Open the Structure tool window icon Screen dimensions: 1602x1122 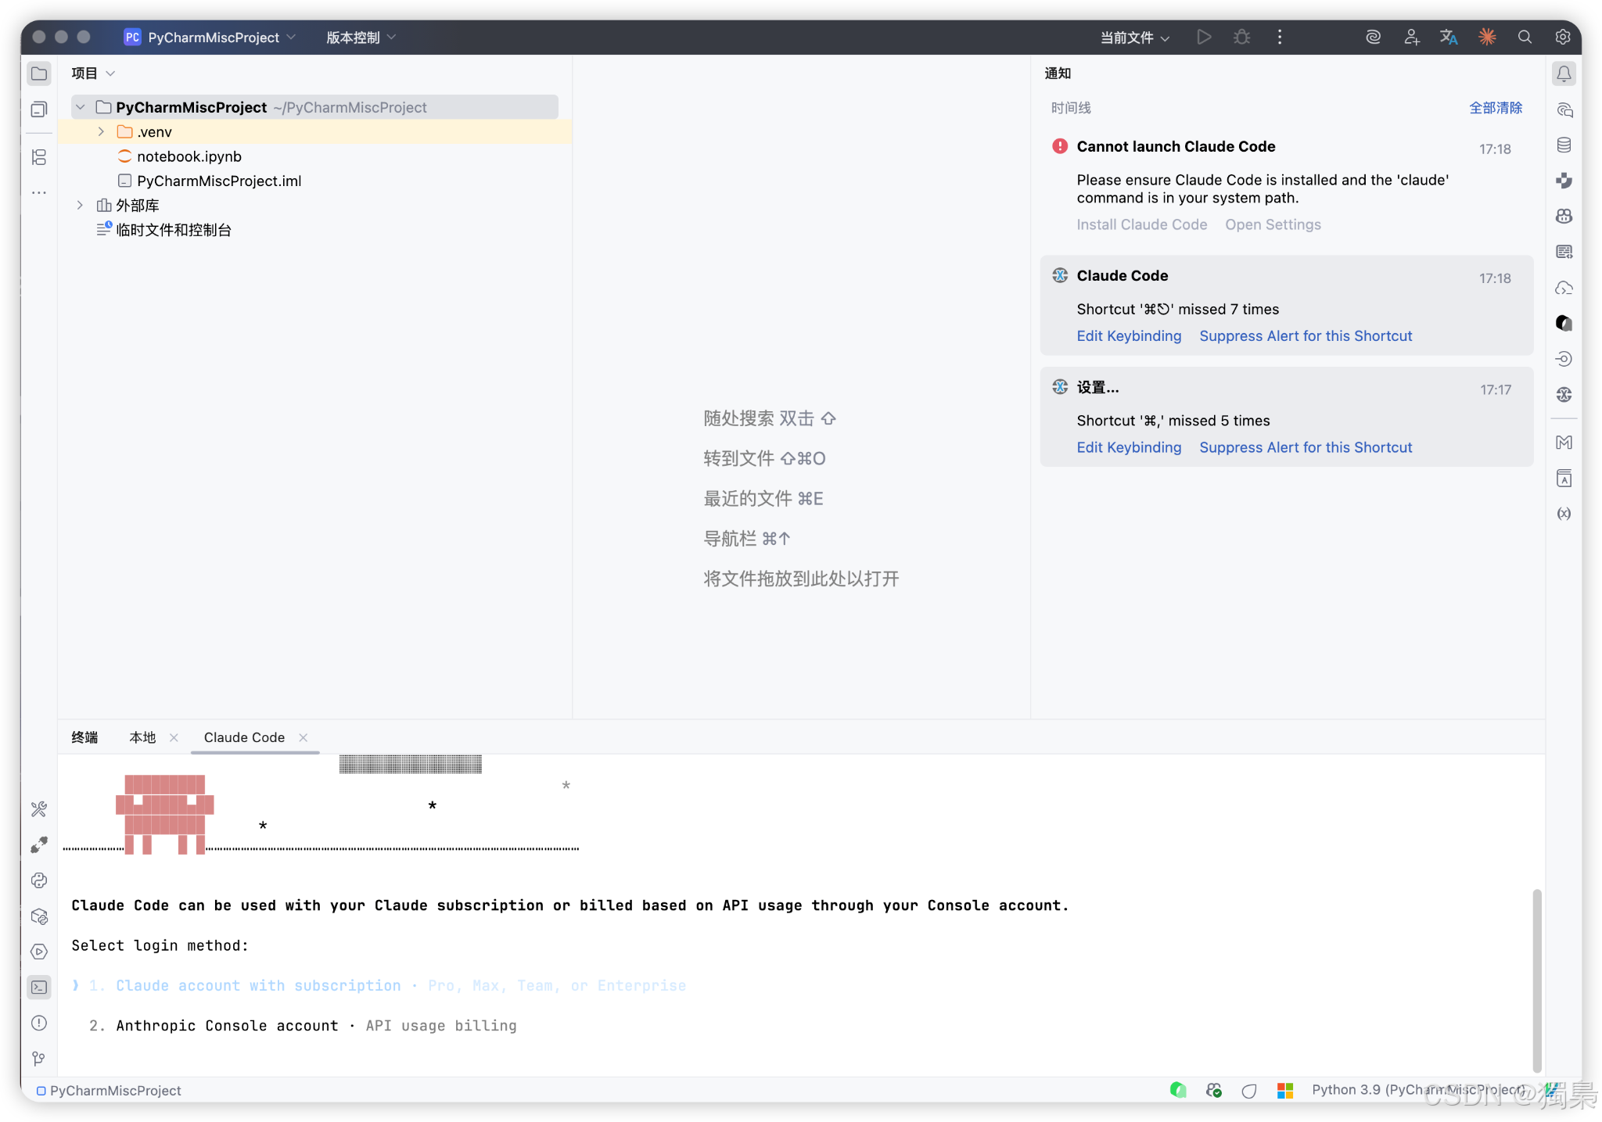pos(39,157)
